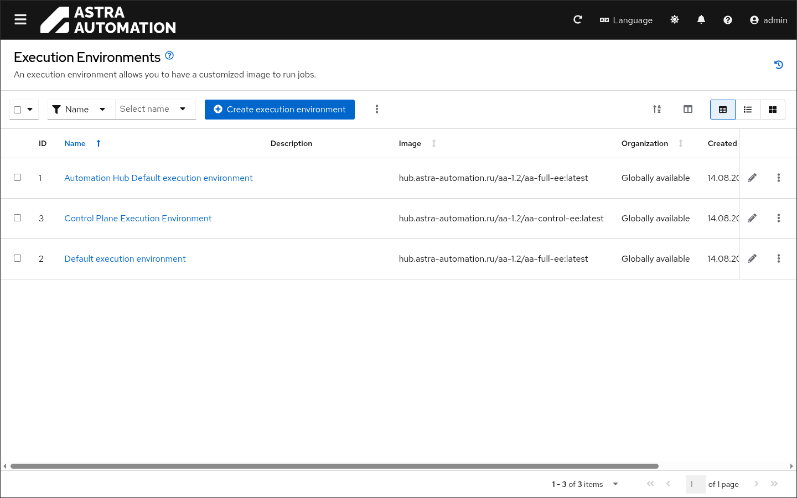Click the activity history icon
This screenshot has height=498, width=797.
(778, 65)
